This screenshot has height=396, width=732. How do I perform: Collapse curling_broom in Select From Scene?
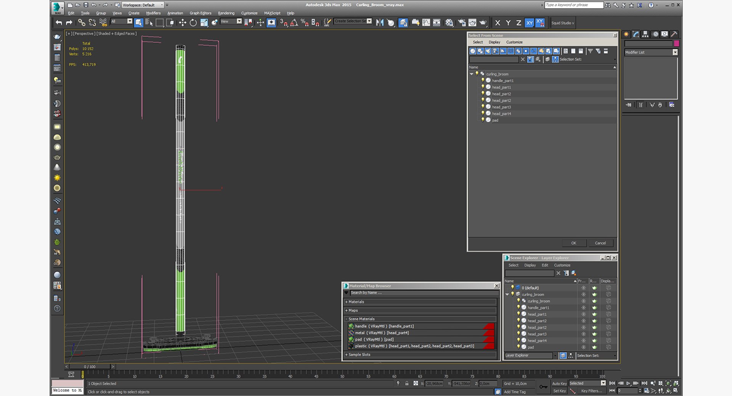point(472,74)
